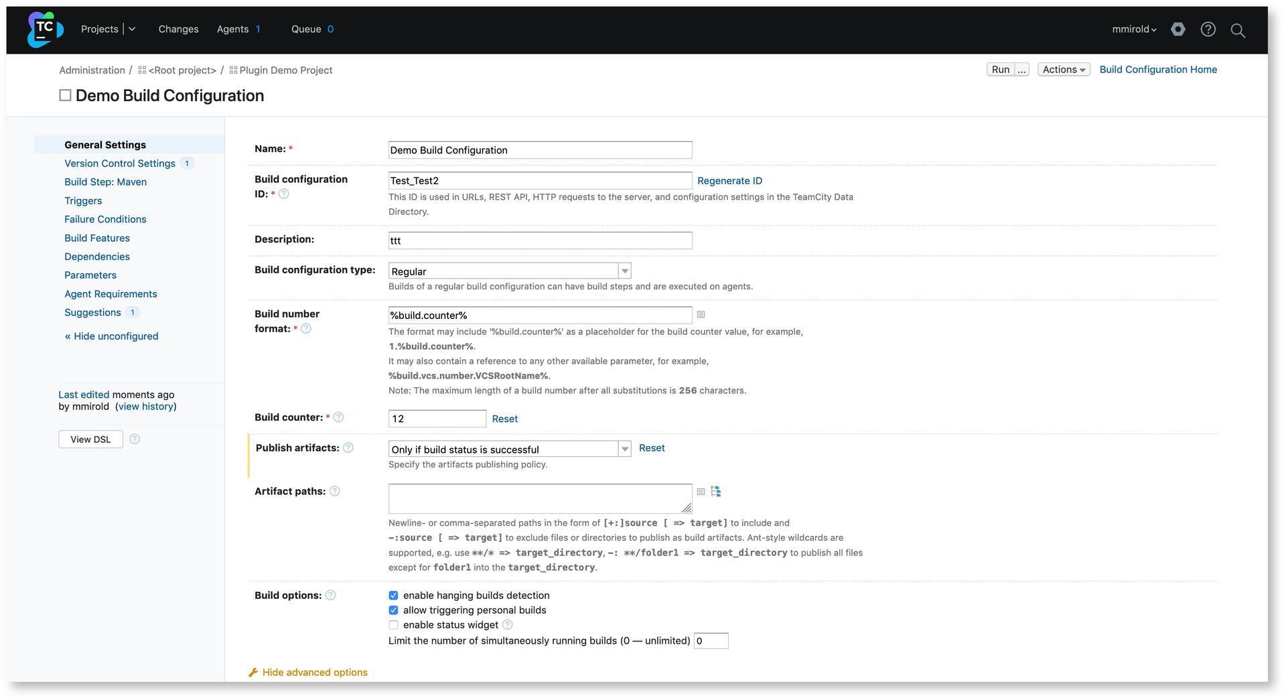The width and height of the screenshot is (1286, 700).
Task: Open Changes in the top navigation
Action: [x=178, y=29]
